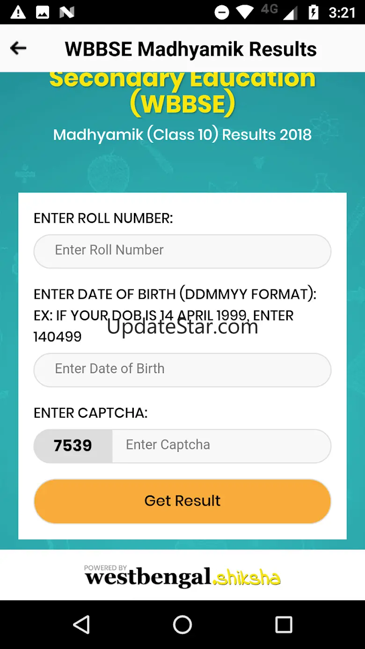
Task: Tap the warning triangle status icon
Action: 18,12
